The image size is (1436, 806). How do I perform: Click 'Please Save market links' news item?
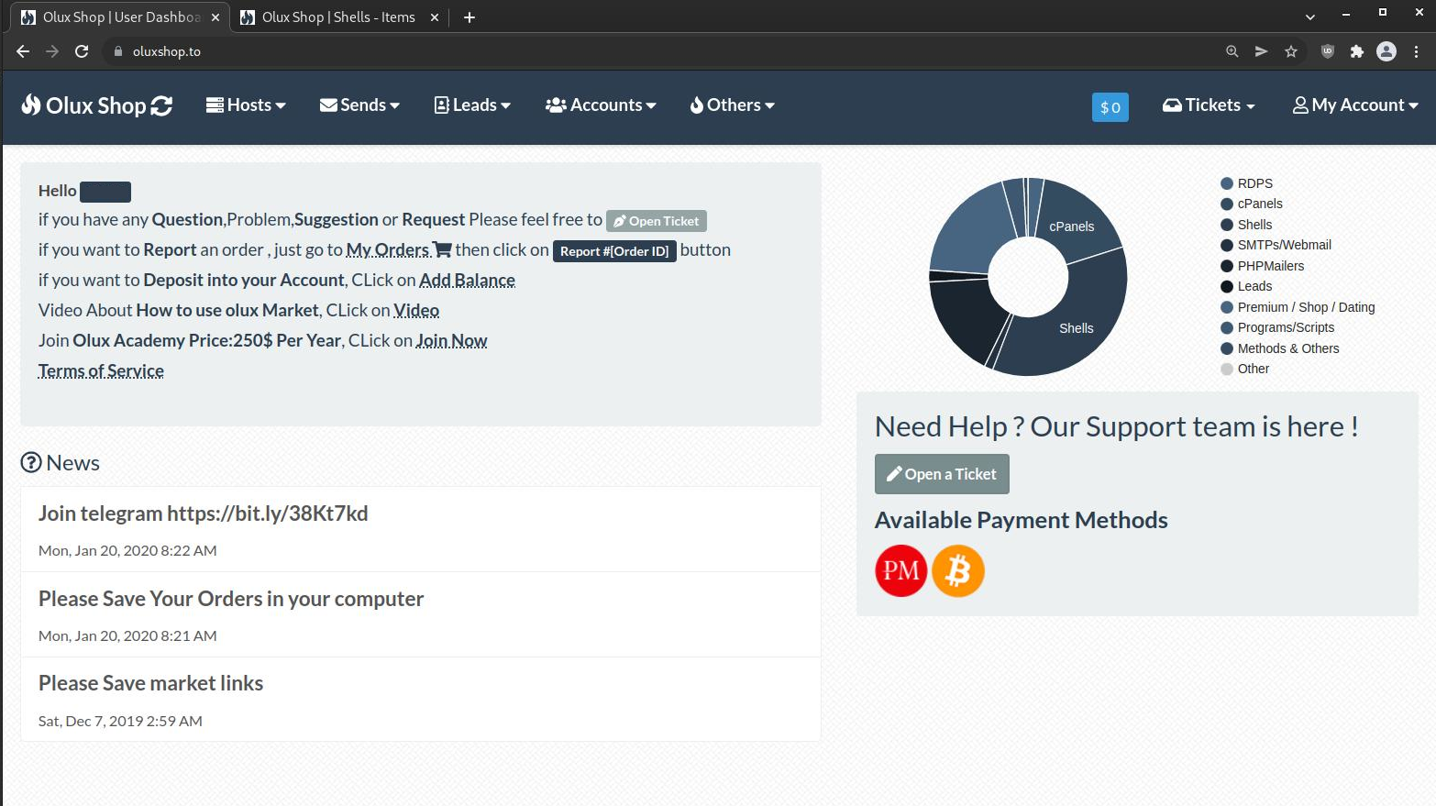pos(150,683)
